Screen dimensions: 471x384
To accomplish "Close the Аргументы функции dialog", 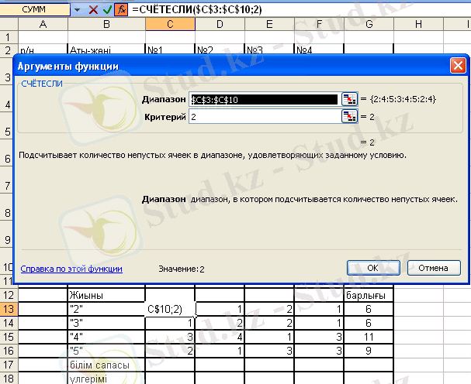I will (x=456, y=67).
